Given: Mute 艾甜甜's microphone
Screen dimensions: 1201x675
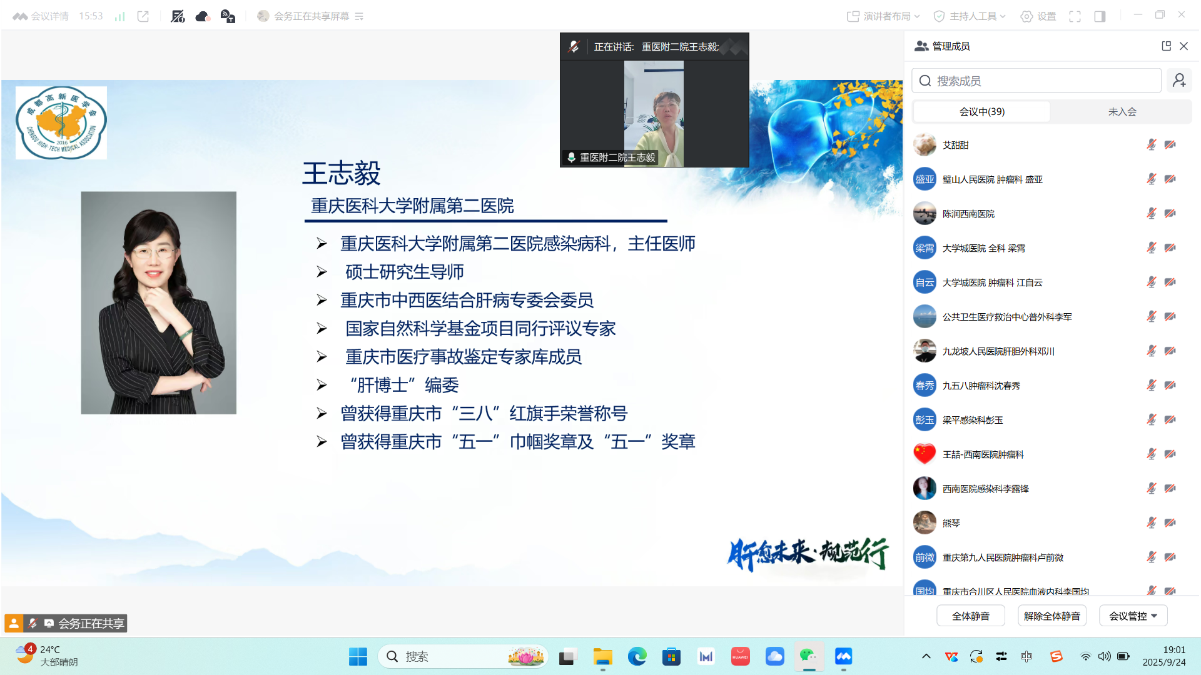Looking at the screenshot, I should tap(1150, 145).
